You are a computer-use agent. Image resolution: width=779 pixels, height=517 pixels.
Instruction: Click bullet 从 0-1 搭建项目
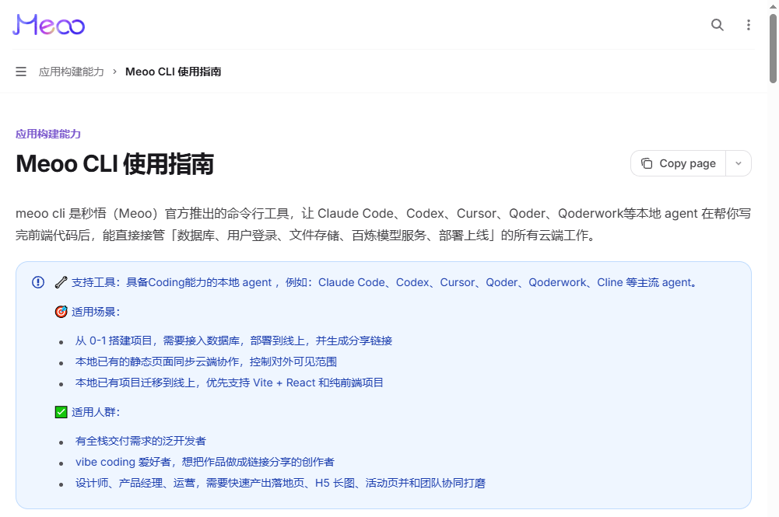pos(233,341)
